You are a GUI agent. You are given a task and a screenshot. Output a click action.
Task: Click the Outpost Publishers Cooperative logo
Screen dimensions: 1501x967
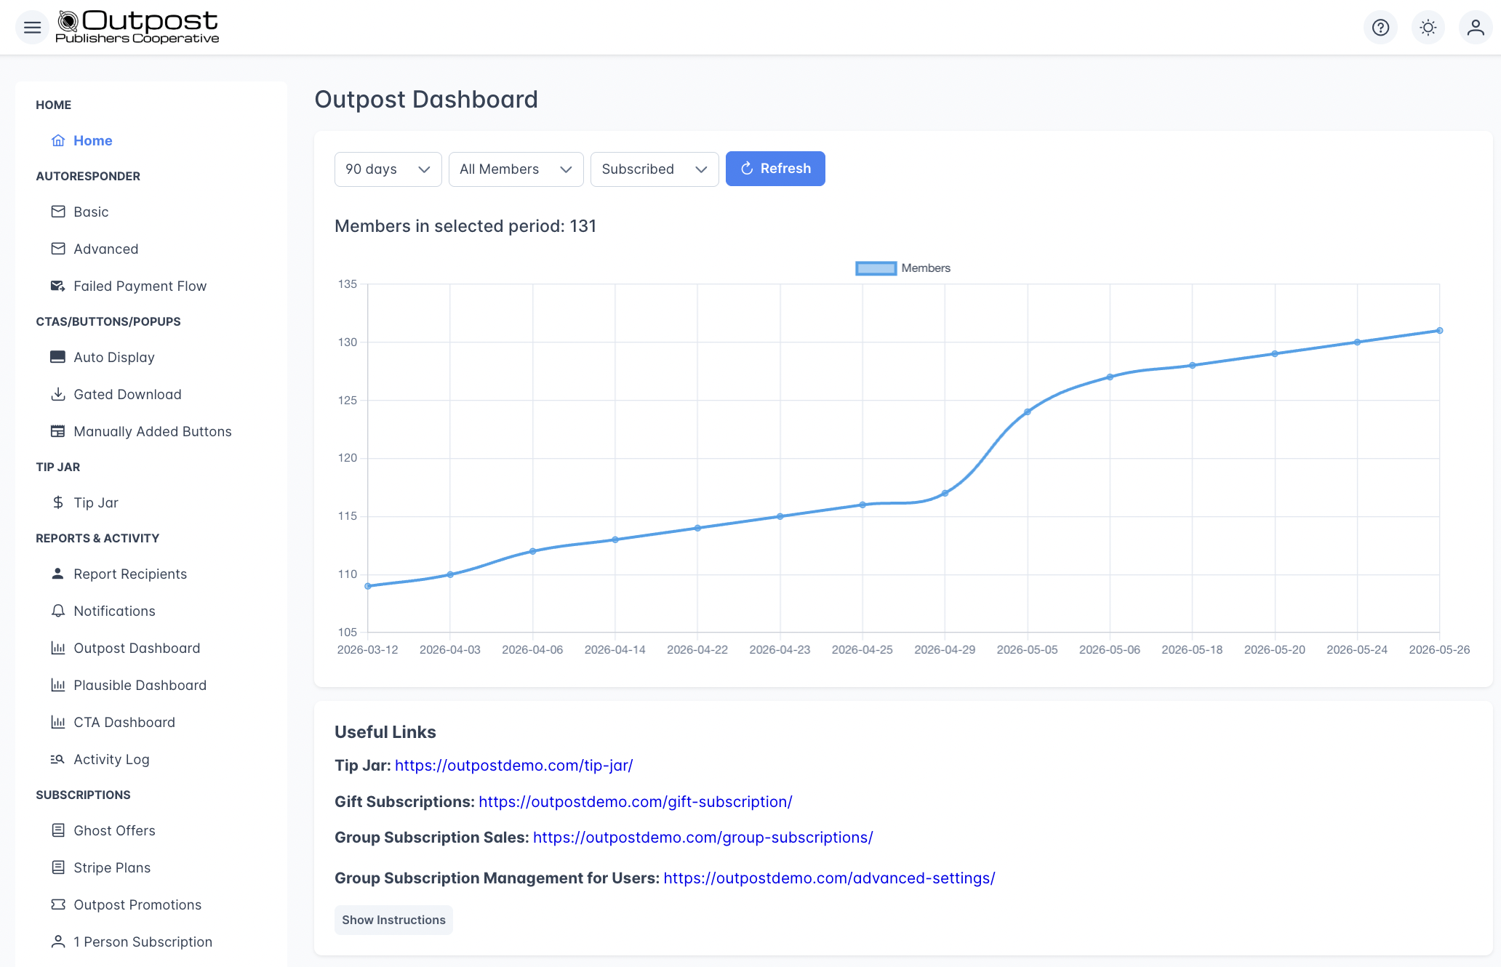tap(137, 28)
